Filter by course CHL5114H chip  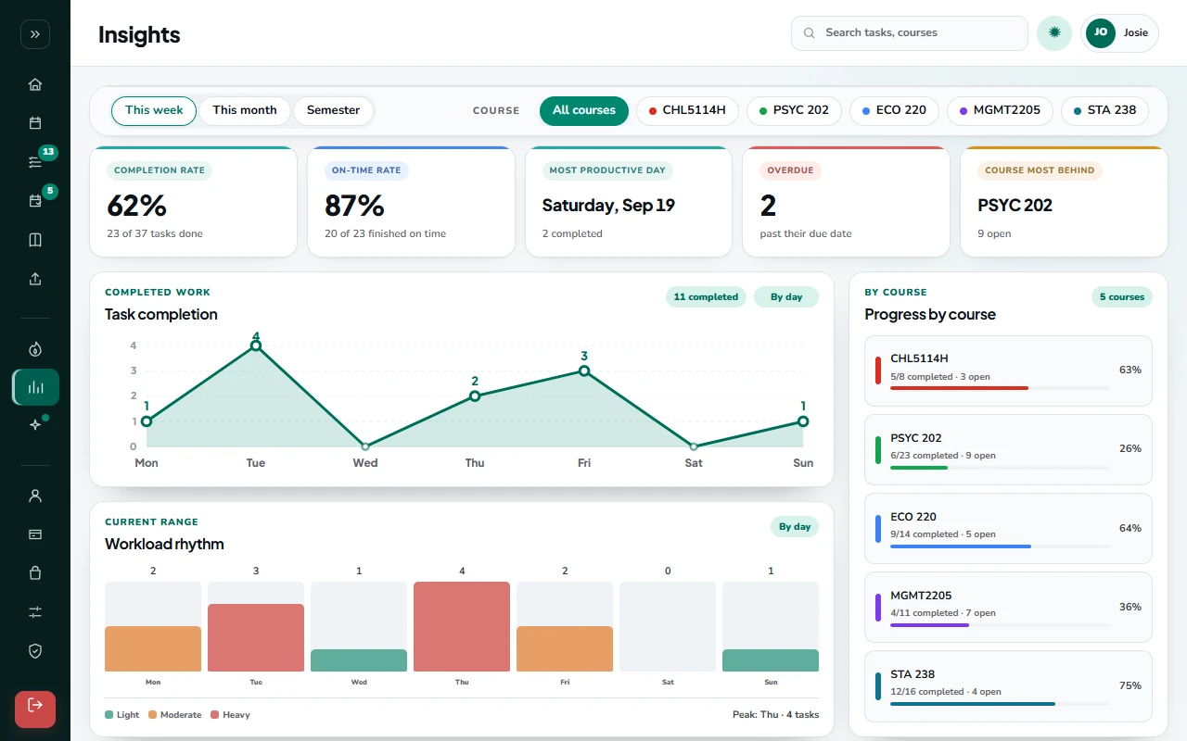point(687,111)
